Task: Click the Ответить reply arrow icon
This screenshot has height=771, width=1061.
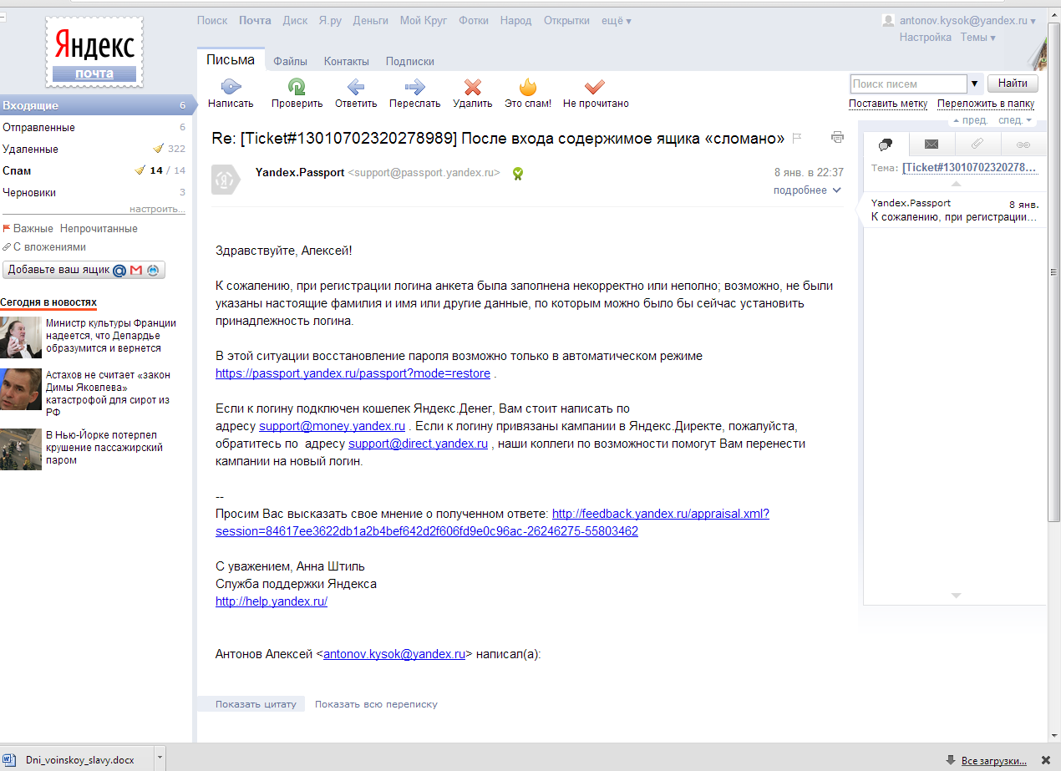Action: [356, 86]
